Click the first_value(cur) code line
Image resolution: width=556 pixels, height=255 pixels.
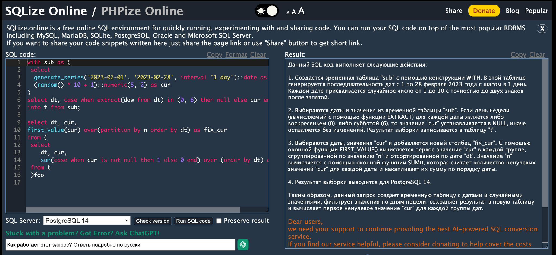tap(127, 130)
